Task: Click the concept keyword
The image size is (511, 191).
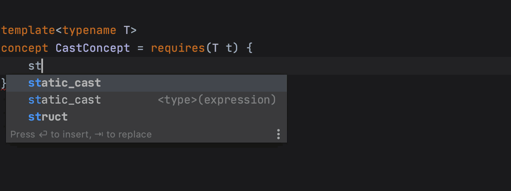Action: (x=25, y=48)
